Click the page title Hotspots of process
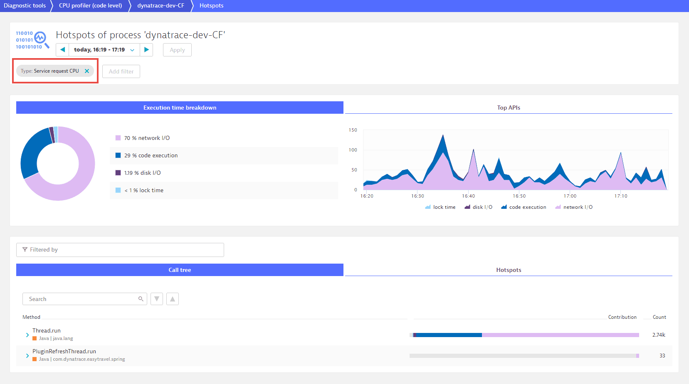The height and width of the screenshot is (384, 689). (141, 35)
